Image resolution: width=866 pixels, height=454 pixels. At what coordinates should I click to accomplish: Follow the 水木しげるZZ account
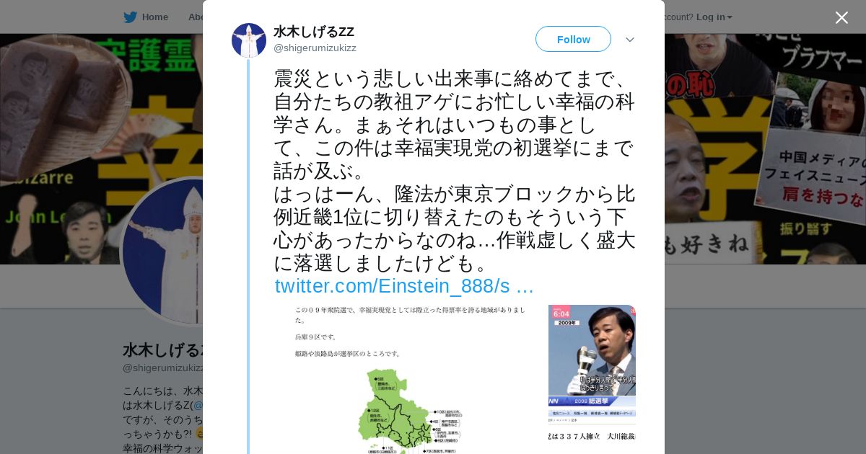tap(573, 39)
